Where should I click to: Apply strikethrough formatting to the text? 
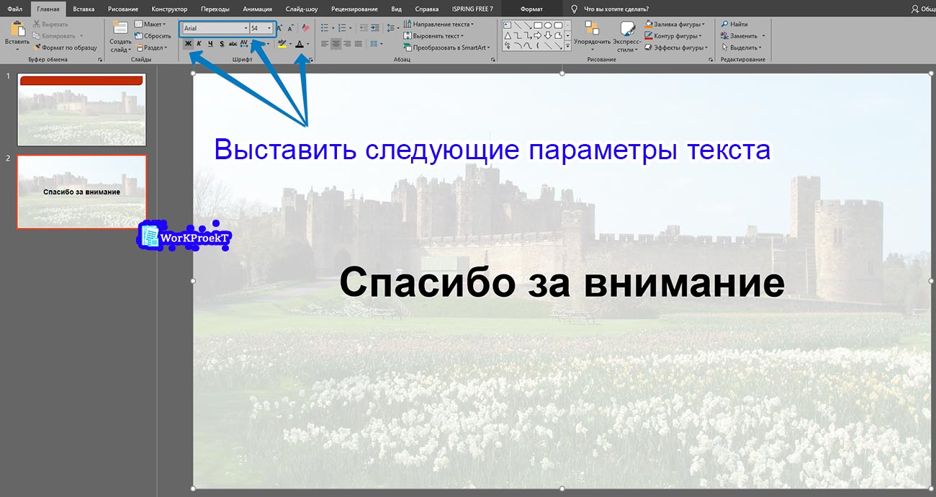pyautogui.click(x=233, y=43)
